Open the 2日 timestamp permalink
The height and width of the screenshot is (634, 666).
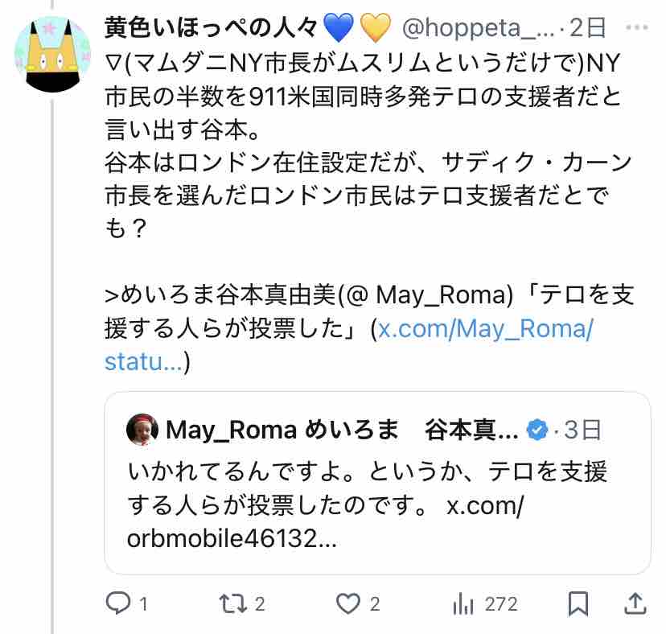[x=588, y=28]
